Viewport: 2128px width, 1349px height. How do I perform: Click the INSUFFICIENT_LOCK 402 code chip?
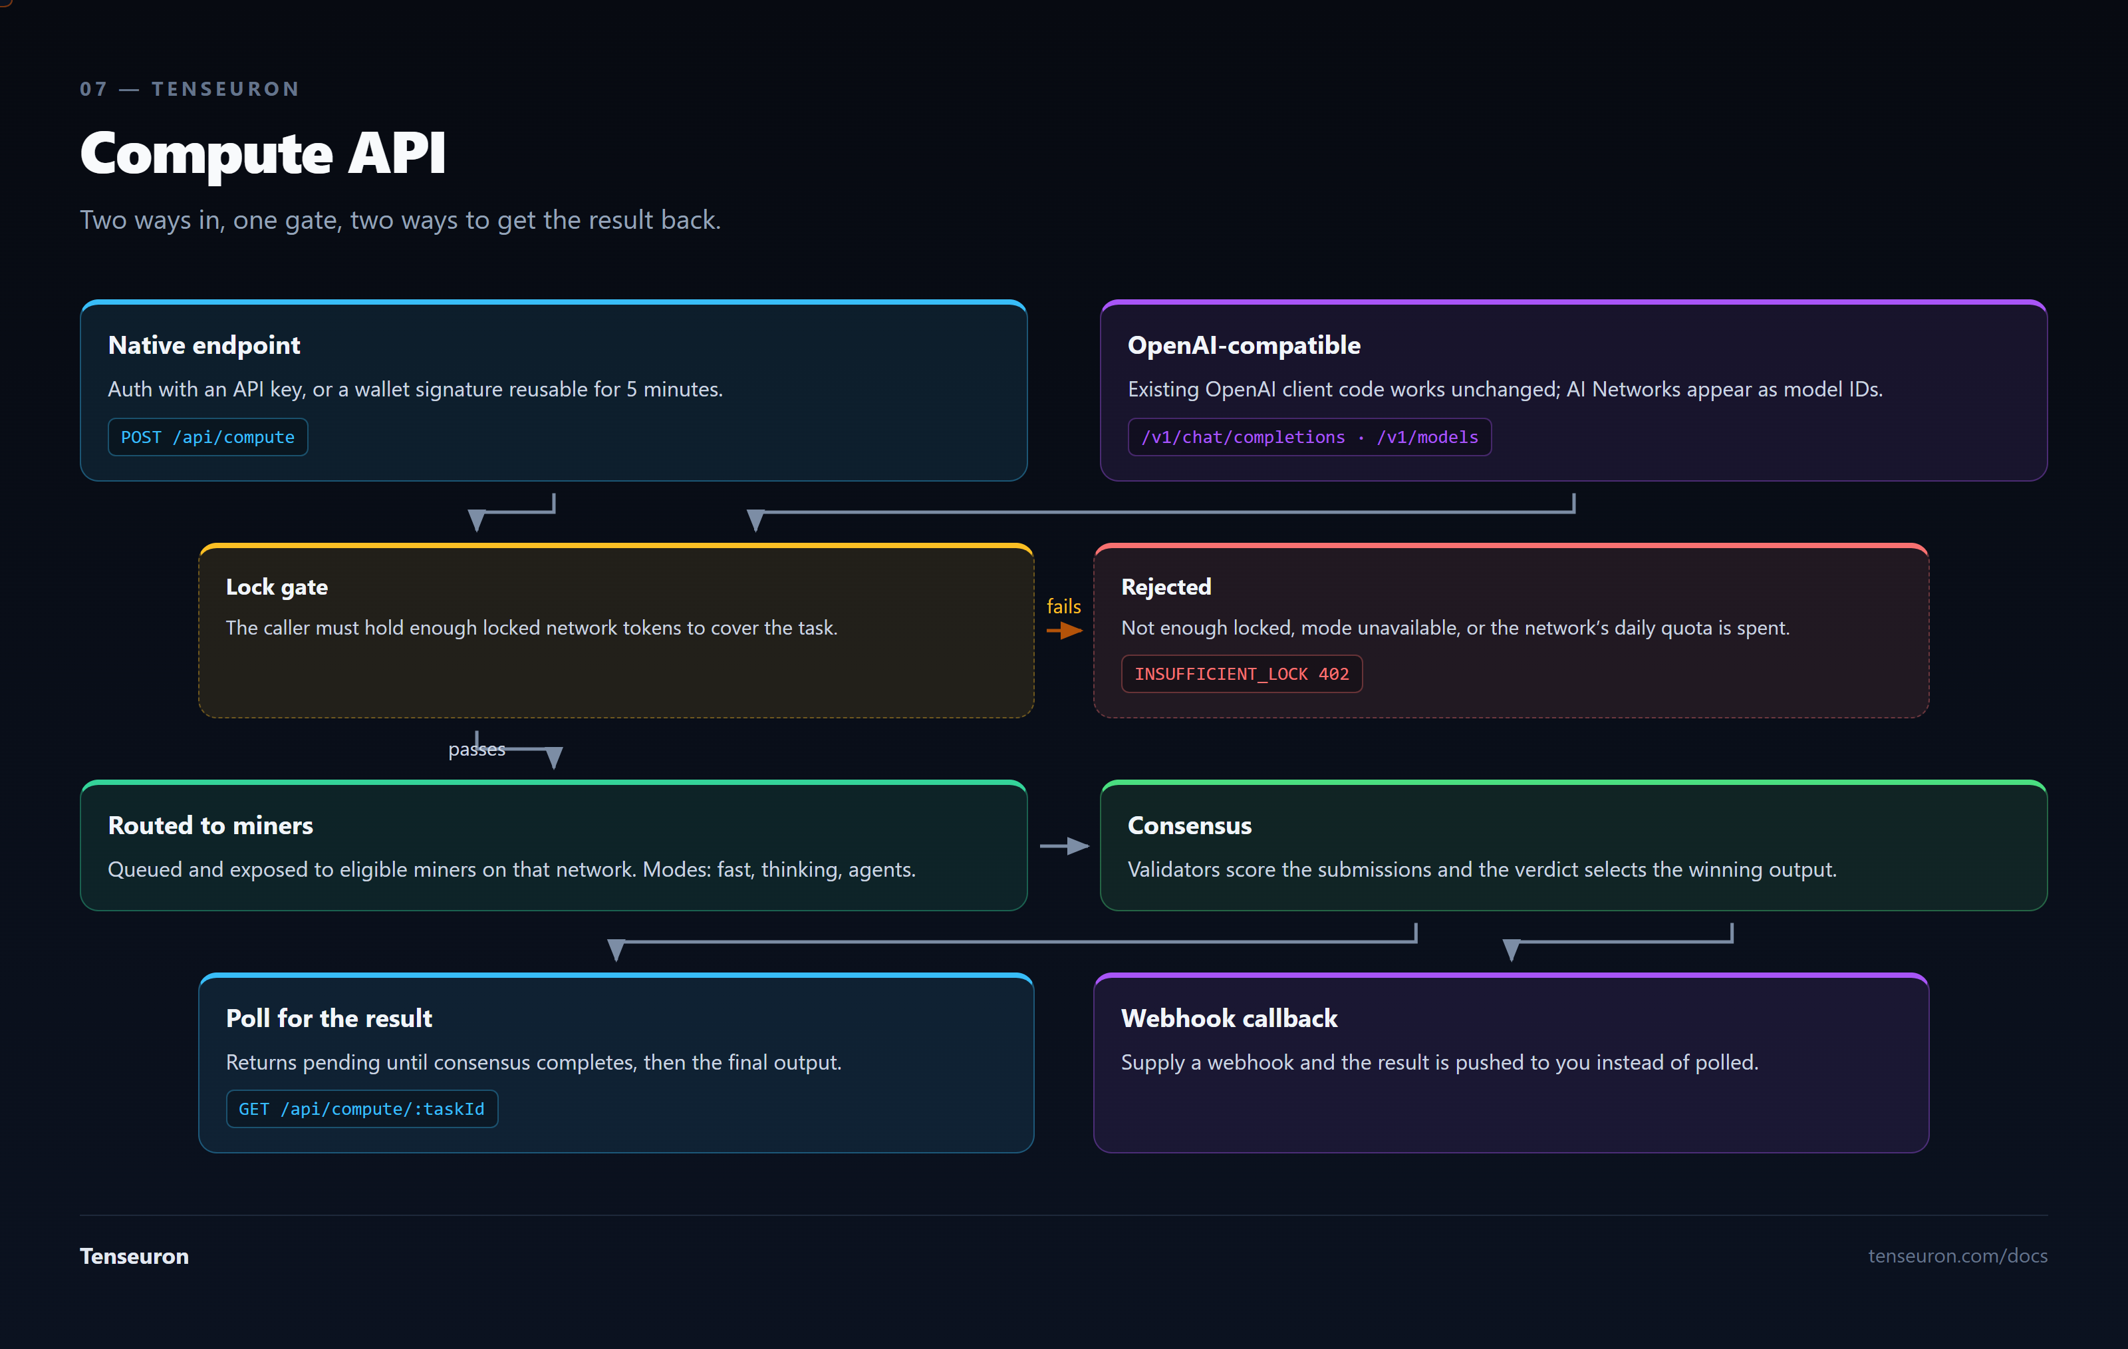tap(1241, 674)
